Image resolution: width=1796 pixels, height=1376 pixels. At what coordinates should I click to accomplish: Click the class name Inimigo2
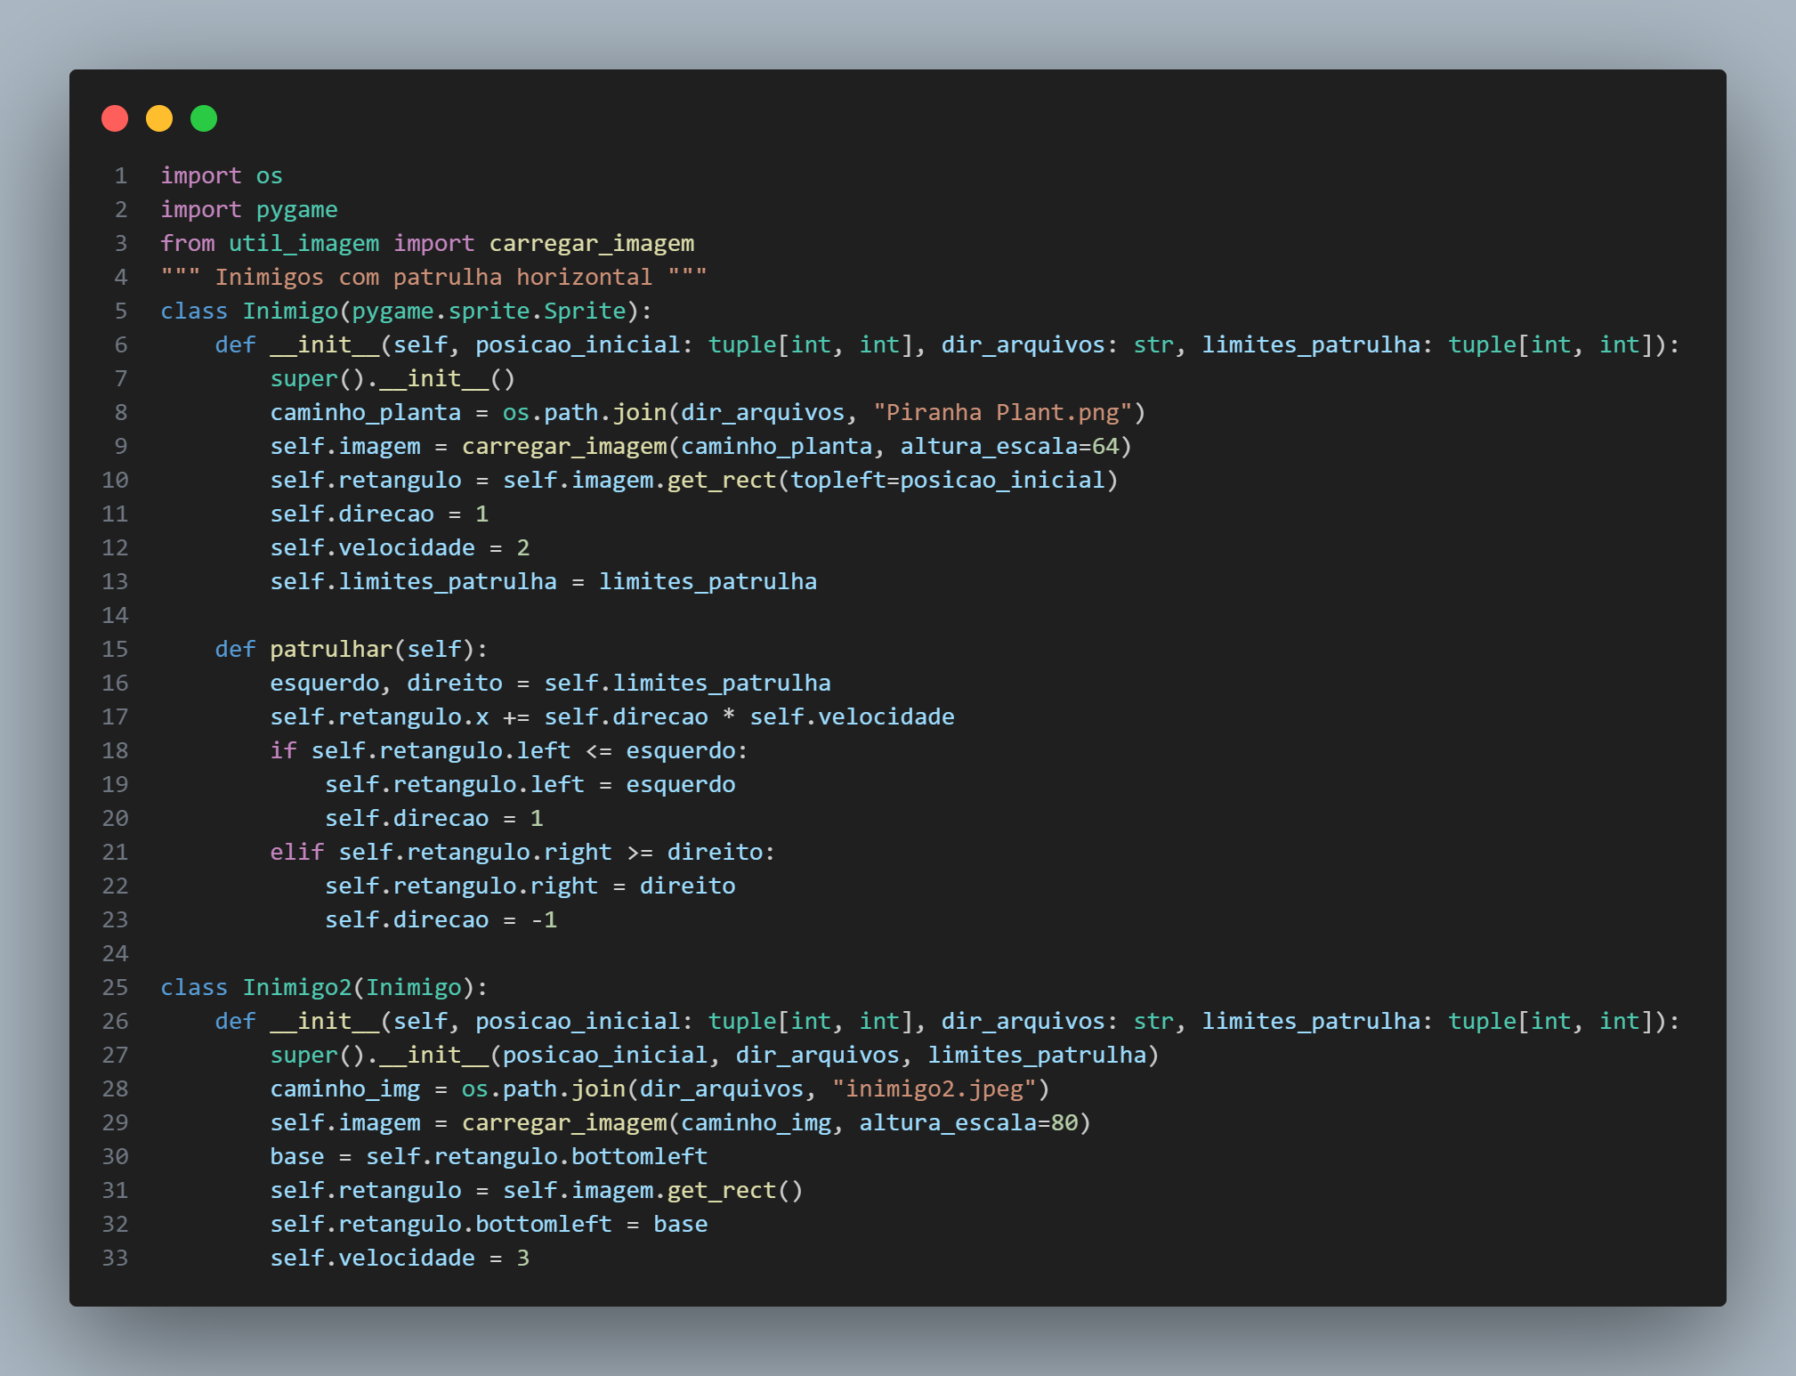tap(297, 987)
